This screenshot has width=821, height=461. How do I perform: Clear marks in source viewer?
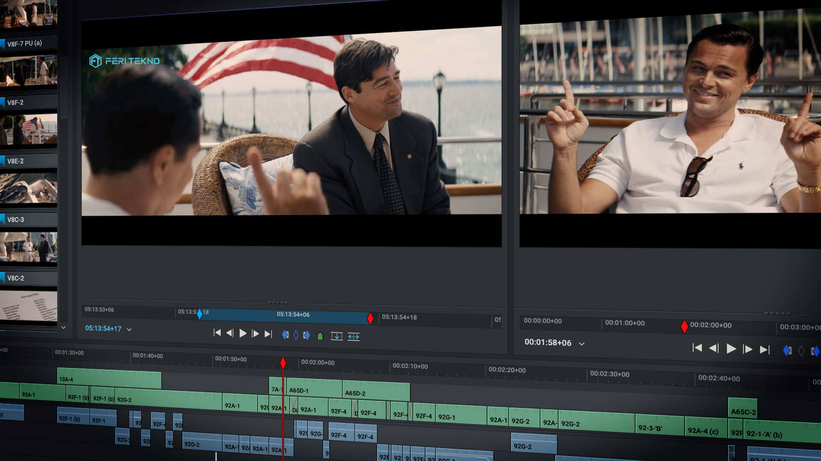(x=295, y=335)
